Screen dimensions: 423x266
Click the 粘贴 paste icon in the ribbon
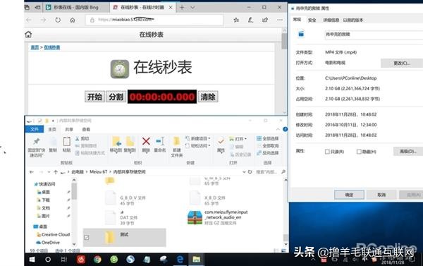(x=66, y=141)
